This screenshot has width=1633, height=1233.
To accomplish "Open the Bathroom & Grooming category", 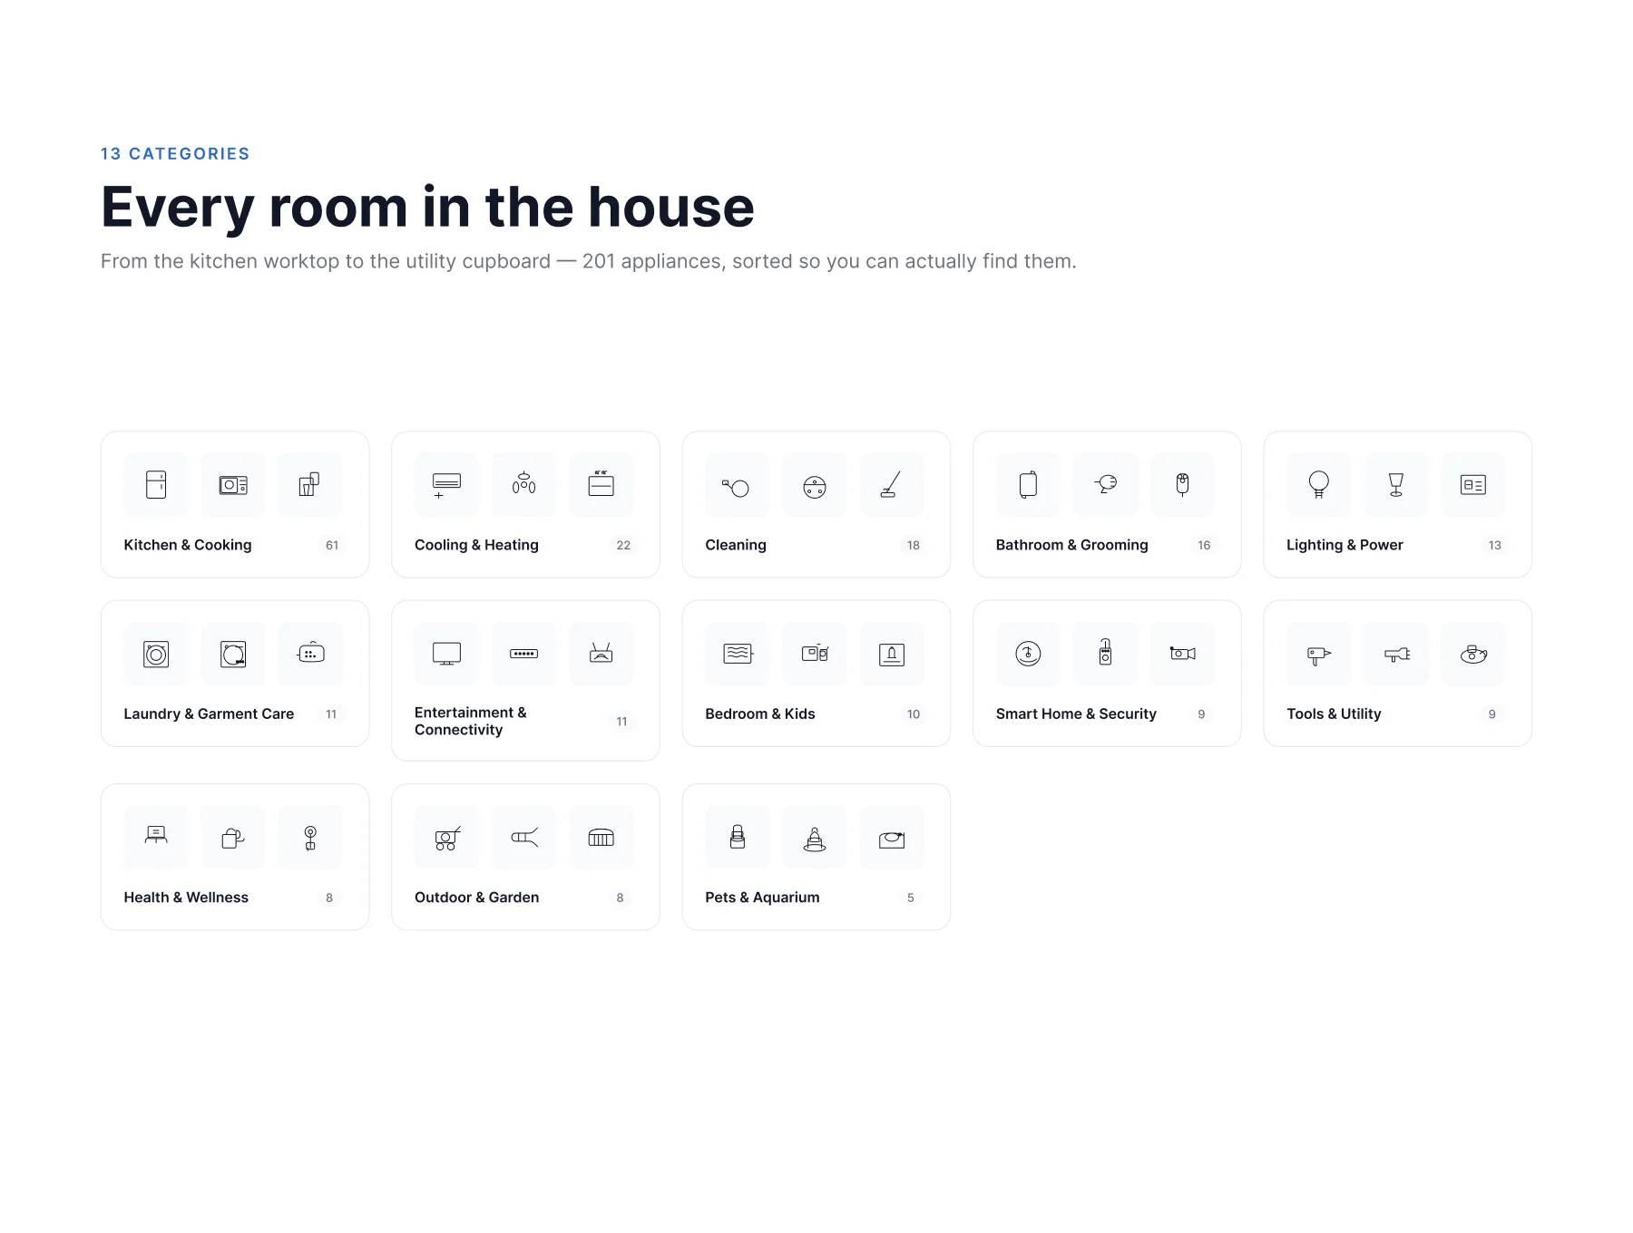I will [x=1107, y=504].
